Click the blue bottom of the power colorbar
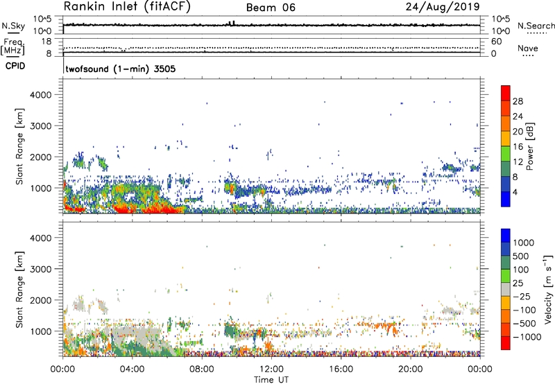Viewport: 555px width, 384px height. tap(506, 199)
